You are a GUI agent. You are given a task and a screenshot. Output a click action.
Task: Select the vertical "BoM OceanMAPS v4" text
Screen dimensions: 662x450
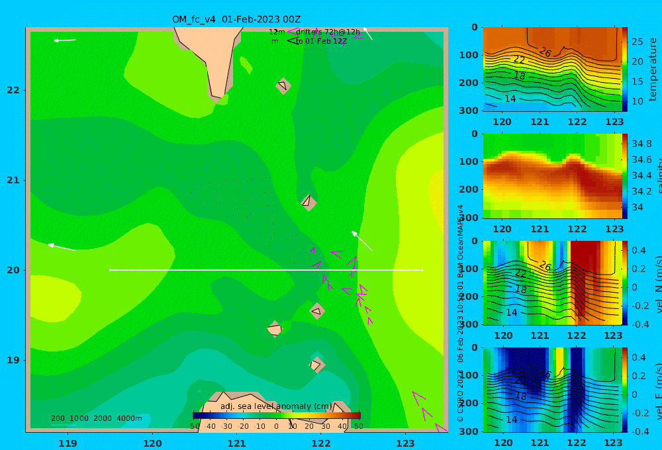(460, 241)
